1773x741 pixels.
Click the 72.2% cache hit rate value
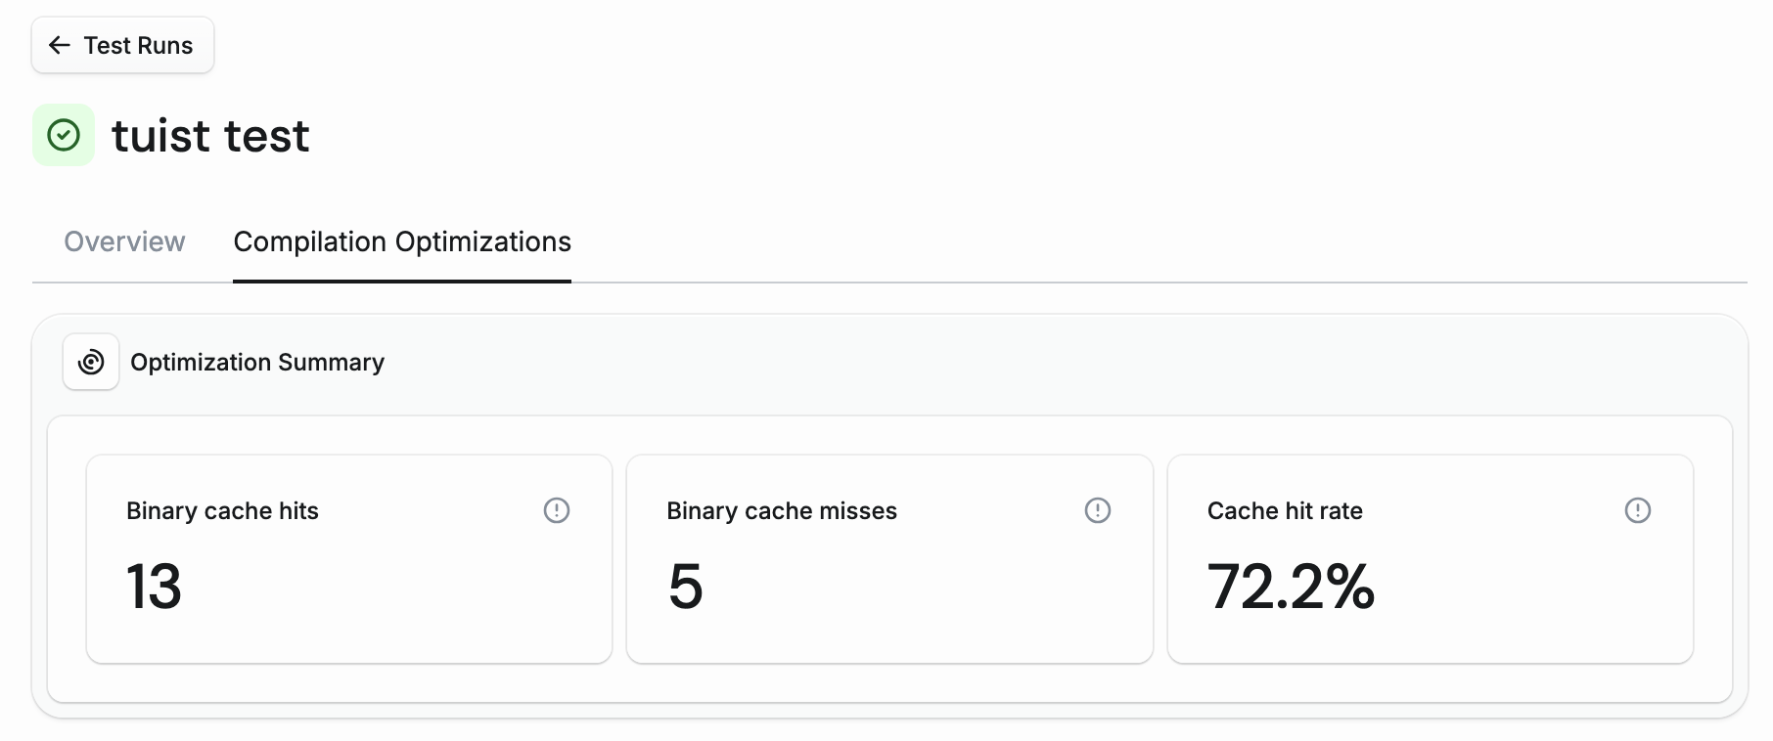pos(1291,587)
